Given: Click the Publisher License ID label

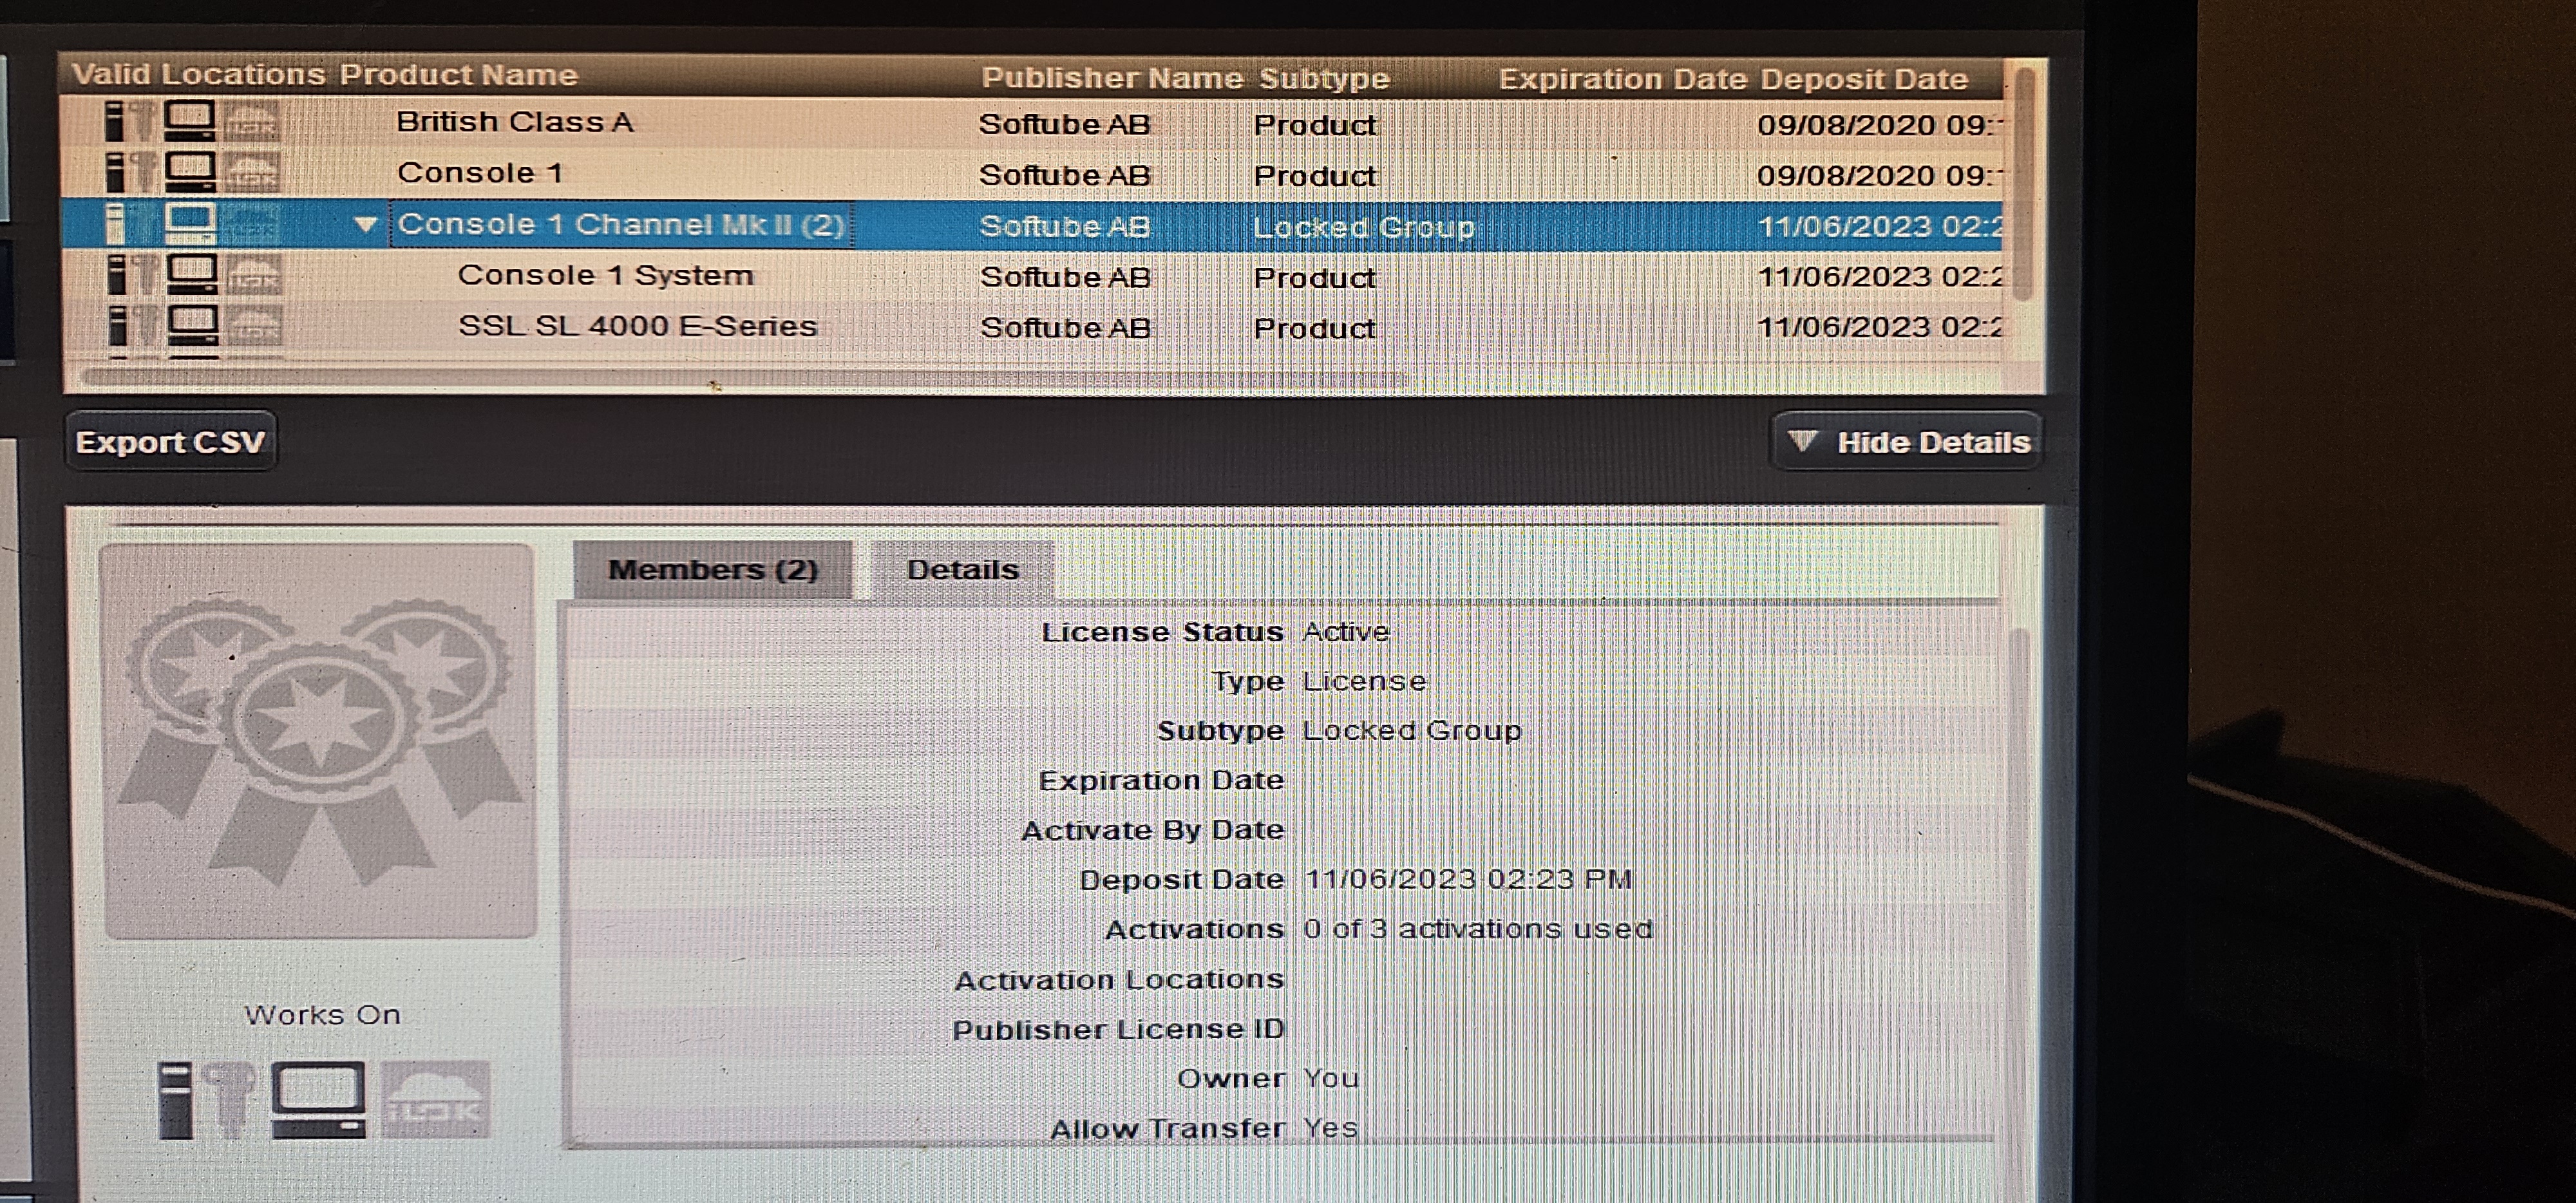Looking at the screenshot, I should click(x=1117, y=1029).
